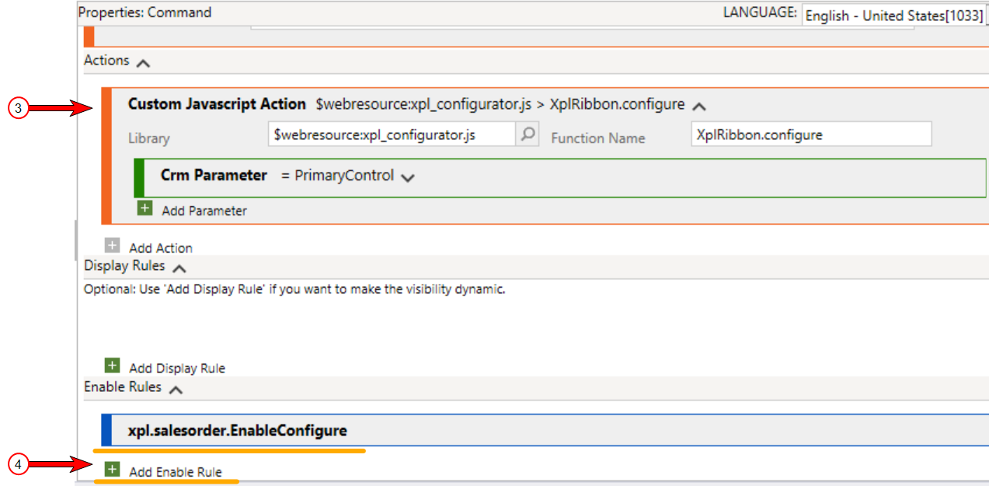Click the Function Name field label
Viewport: 989px width, 486px height.
pos(598,138)
